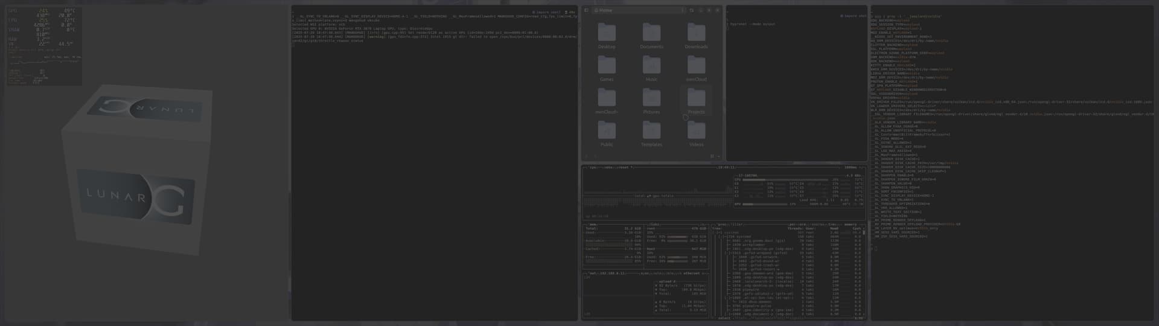Go back in the file manager
Image resolution: width=1159 pixels, height=326 pixels.
[x=586, y=156]
